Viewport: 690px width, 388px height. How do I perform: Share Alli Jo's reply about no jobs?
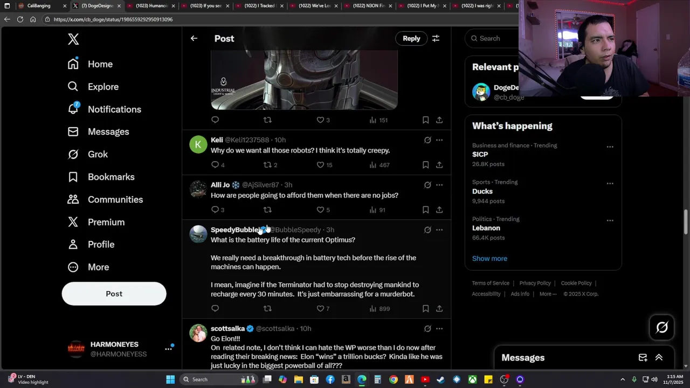[x=439, y=210]
